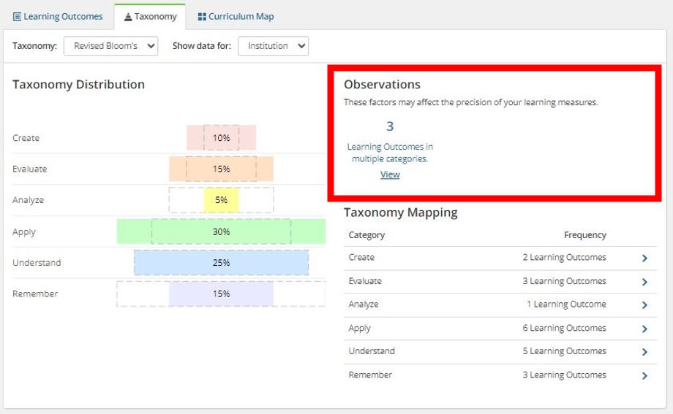Click the green Apply 30% bar
This screenshot has height=414, width=673.
pyautogui.click(x=221, y=231)
